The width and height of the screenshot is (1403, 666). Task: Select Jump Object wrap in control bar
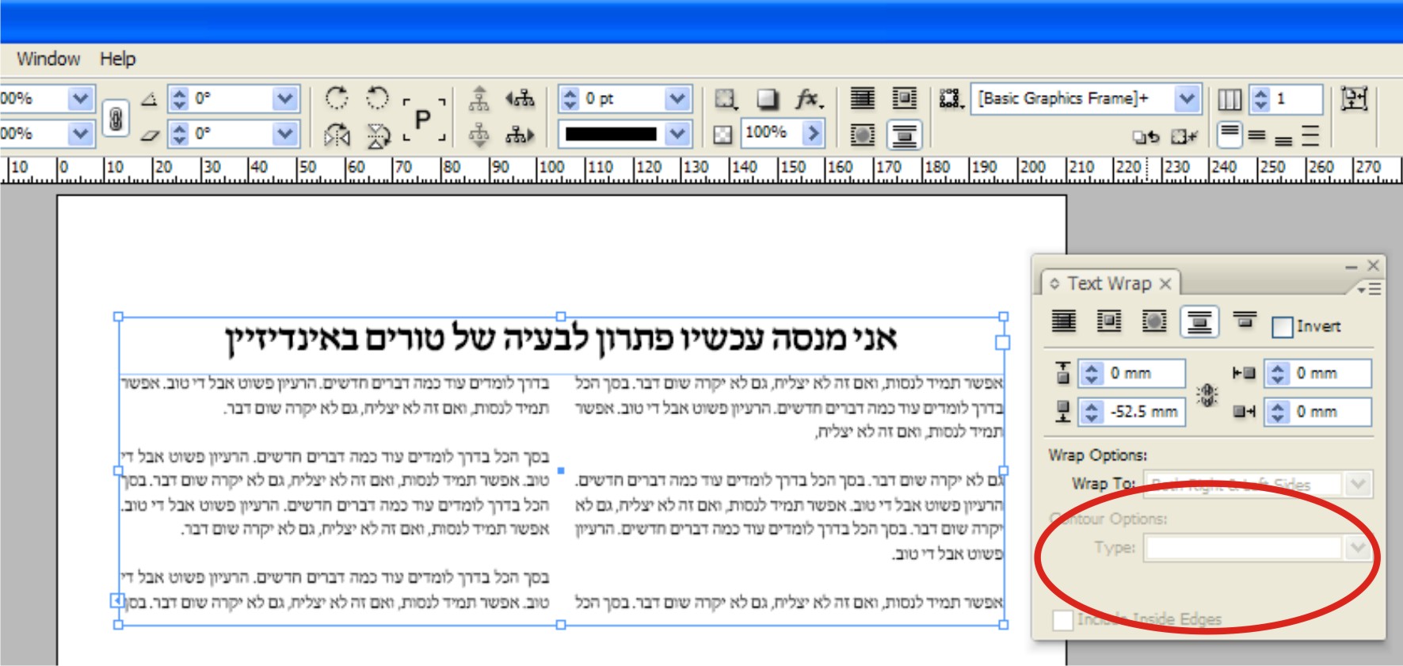[904, 135]
